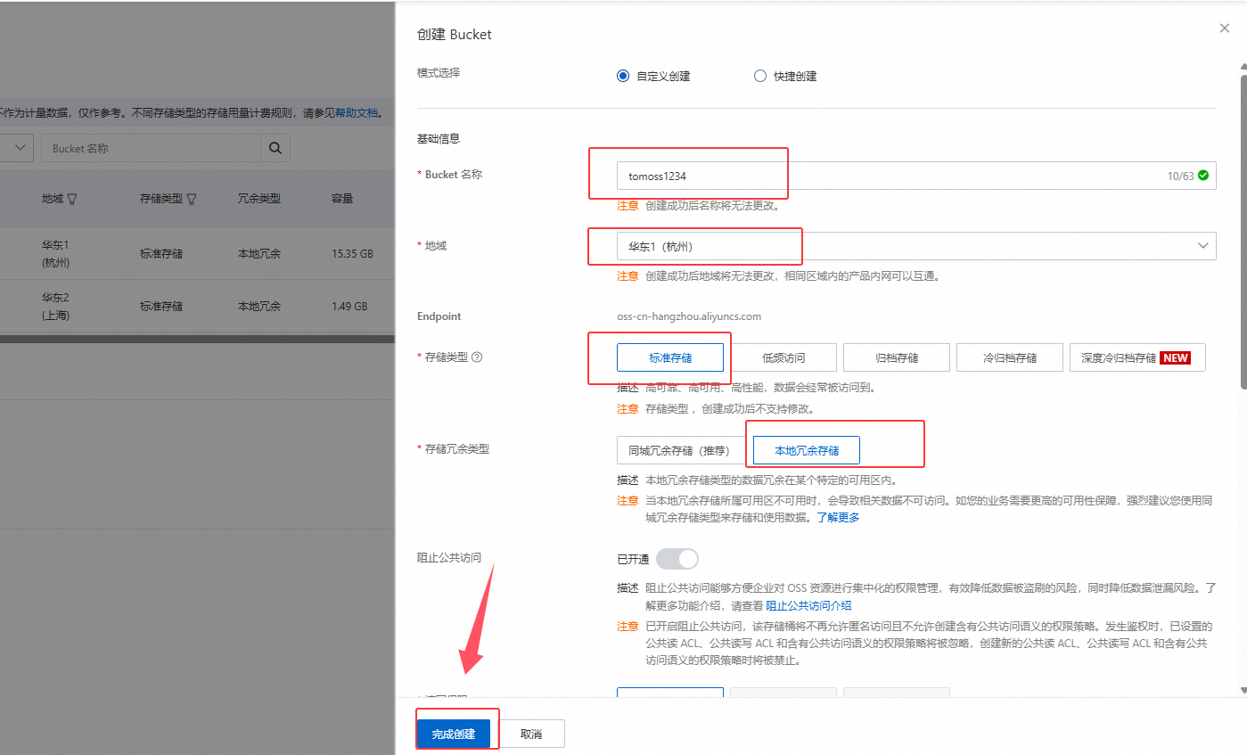The width and height of the screenshot is (1247, 755).
Task: Click the 华东2 (上海) table cell
Action: 55,306
